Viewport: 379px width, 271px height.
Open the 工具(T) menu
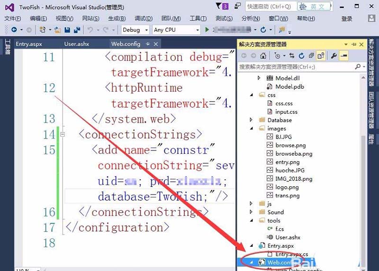click(198, 19)
